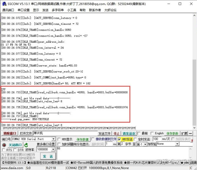Check the RTS checkbox

tap(4, 150)
